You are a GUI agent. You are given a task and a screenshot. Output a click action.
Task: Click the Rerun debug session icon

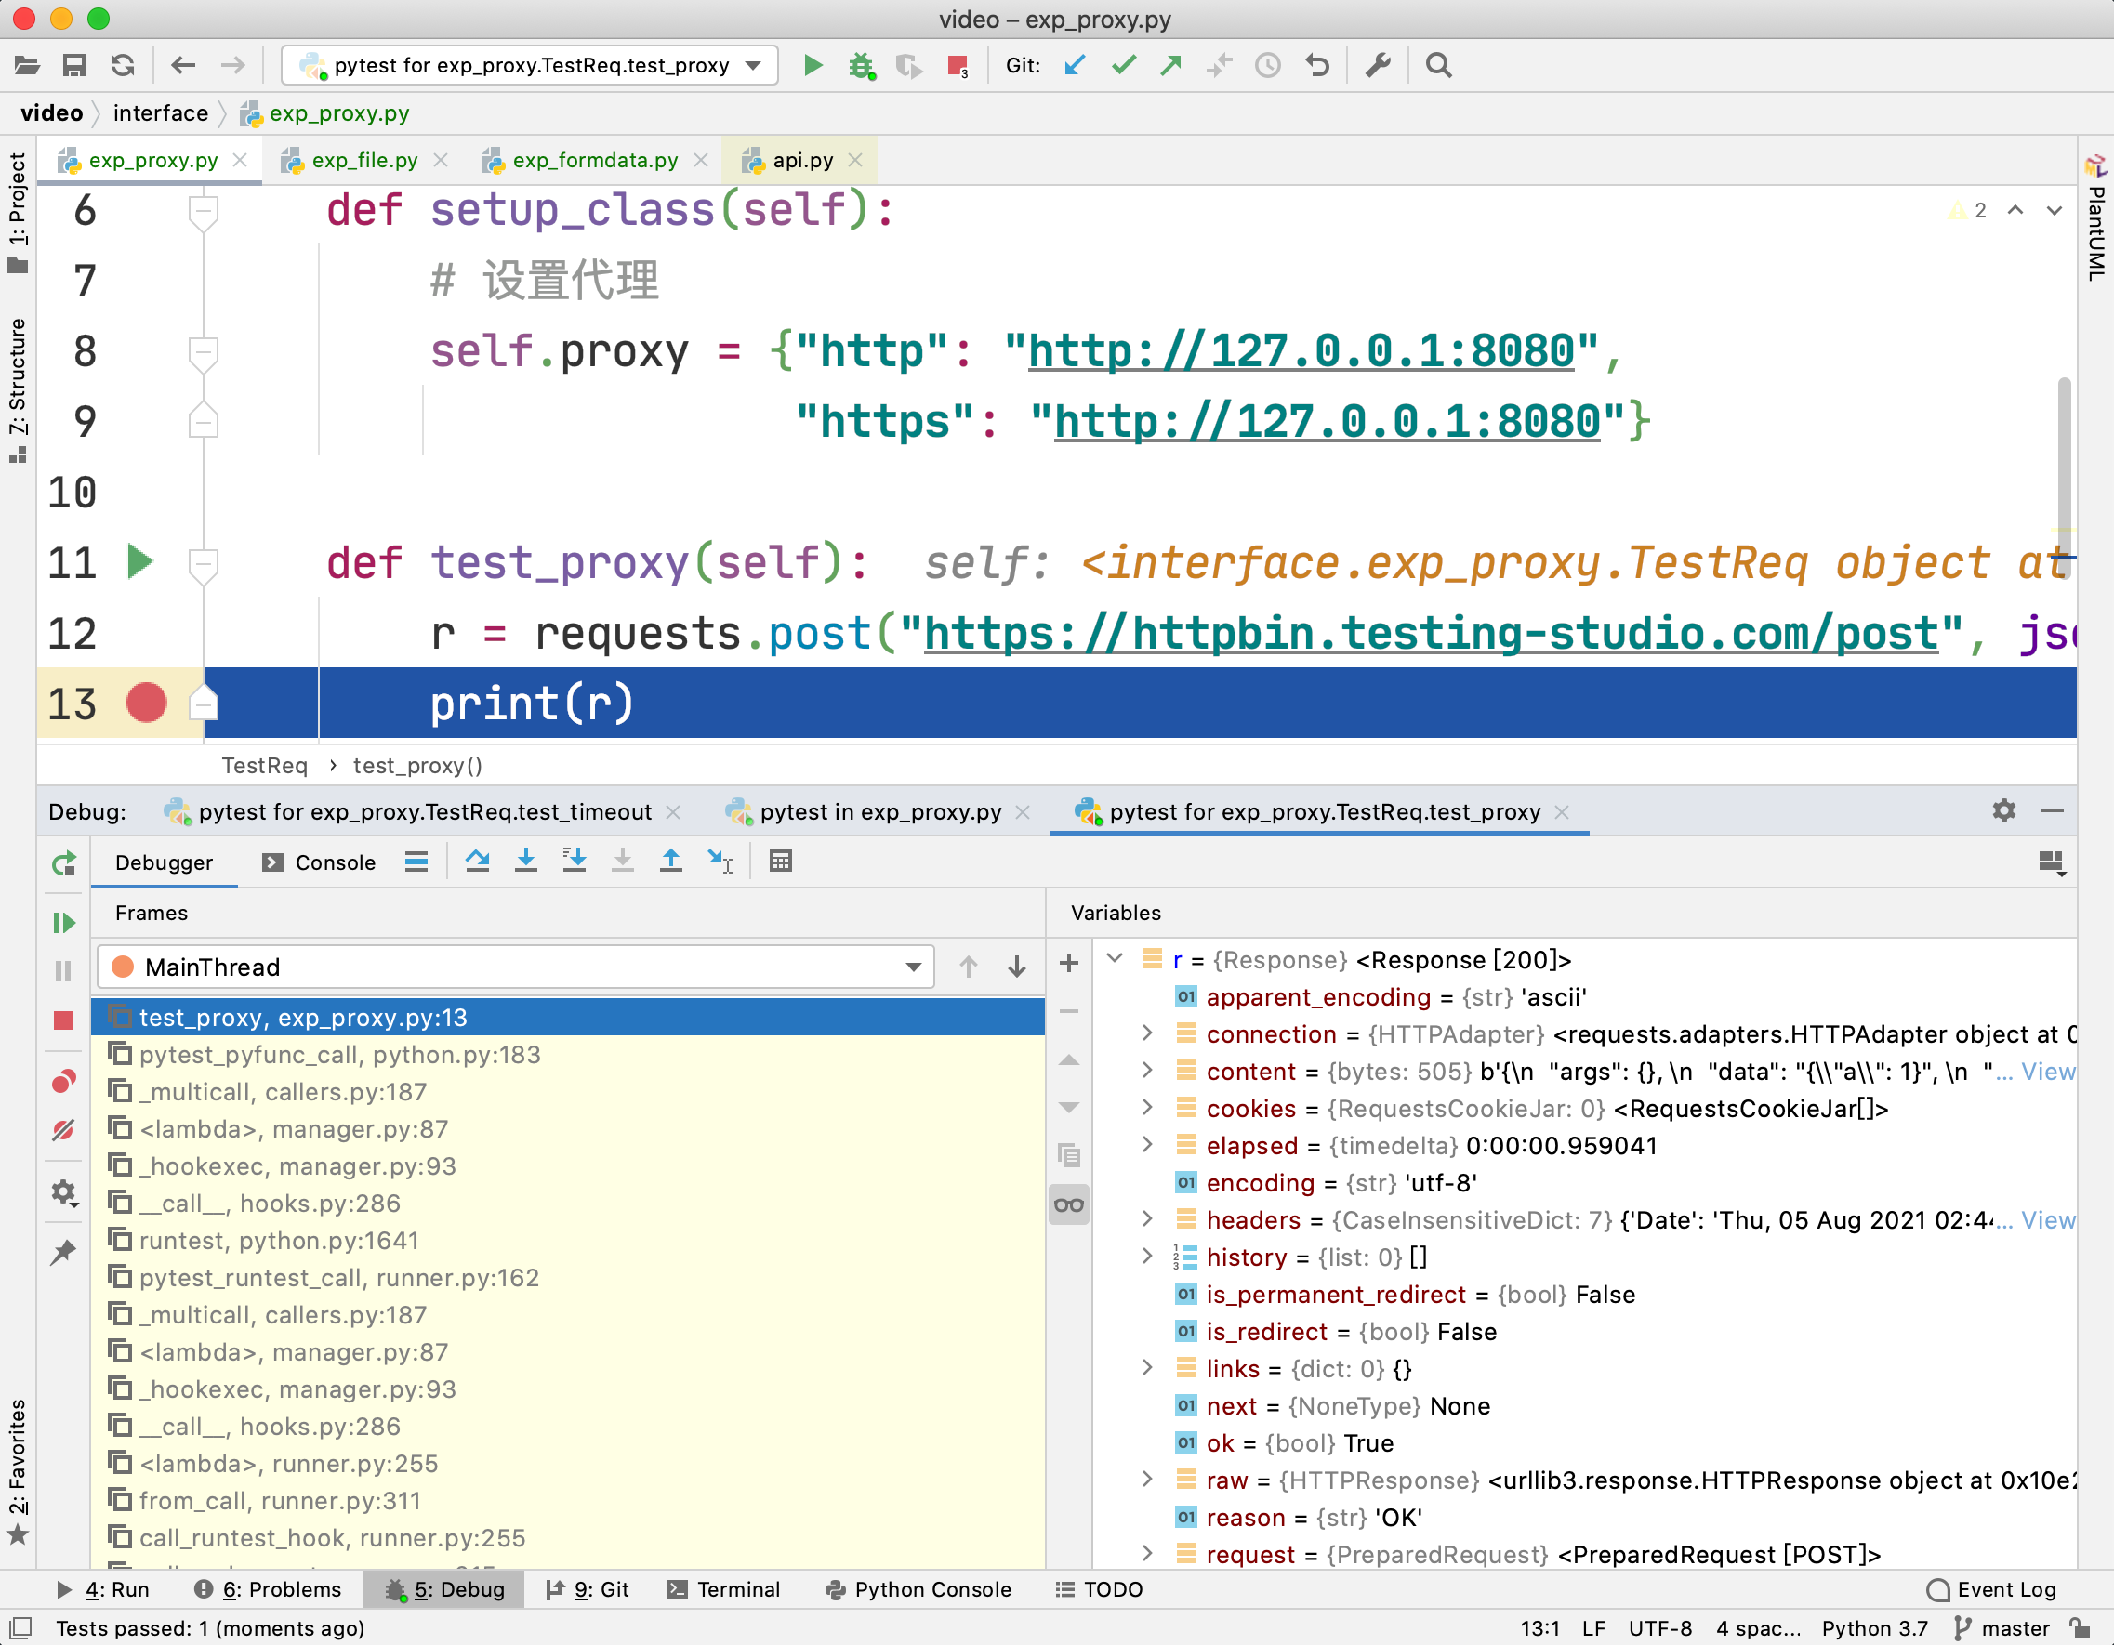64,863
